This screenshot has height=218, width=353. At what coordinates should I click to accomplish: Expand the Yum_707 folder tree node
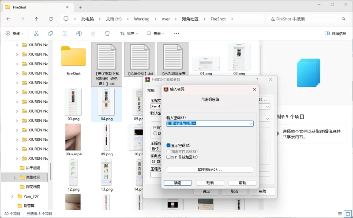point(12,196)
